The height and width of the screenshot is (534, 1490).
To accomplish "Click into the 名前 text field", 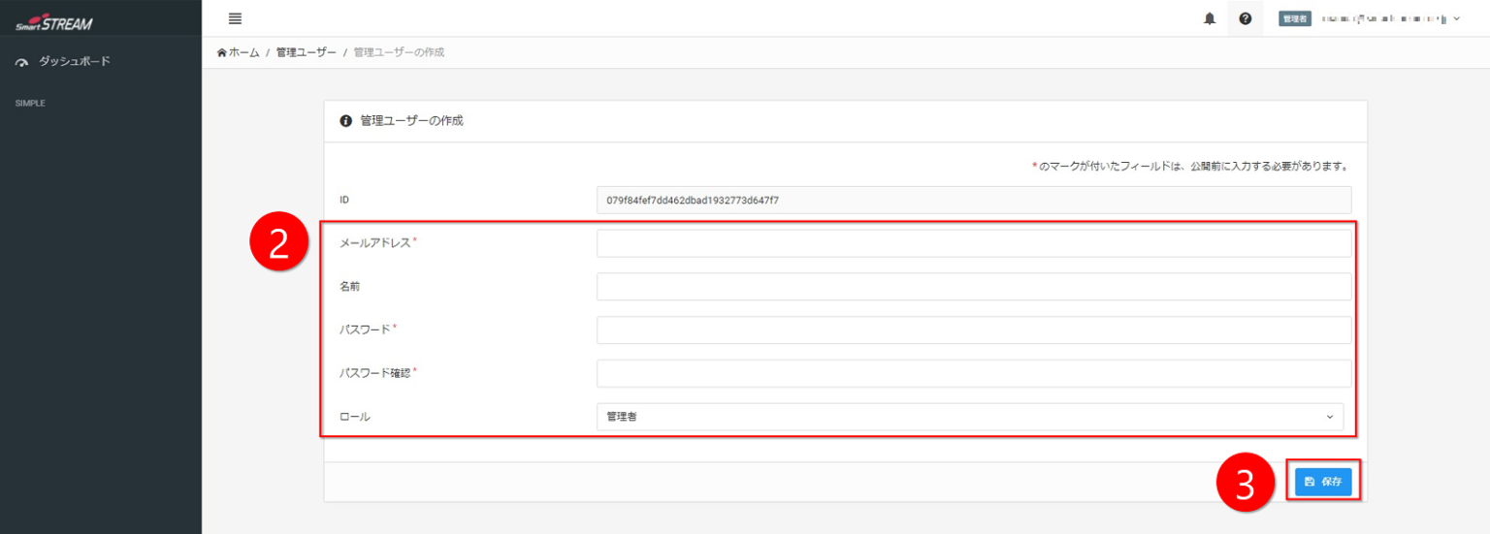I will pyautogui.click(x=973, y=287).
